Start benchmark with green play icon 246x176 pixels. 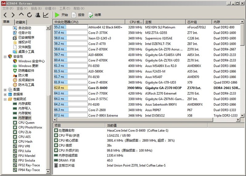point(57,15)
